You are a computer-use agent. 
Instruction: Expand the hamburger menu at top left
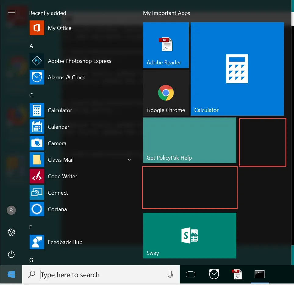(11, 13)
